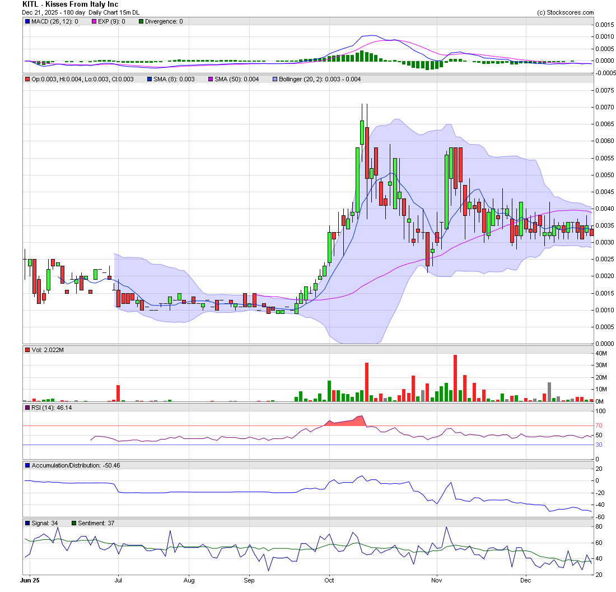Click the red Op/Hi/Lo/Cl price legend swatch
Image resolution: width=616 pixels, height=592 pixels.
[x=27, y=80]
